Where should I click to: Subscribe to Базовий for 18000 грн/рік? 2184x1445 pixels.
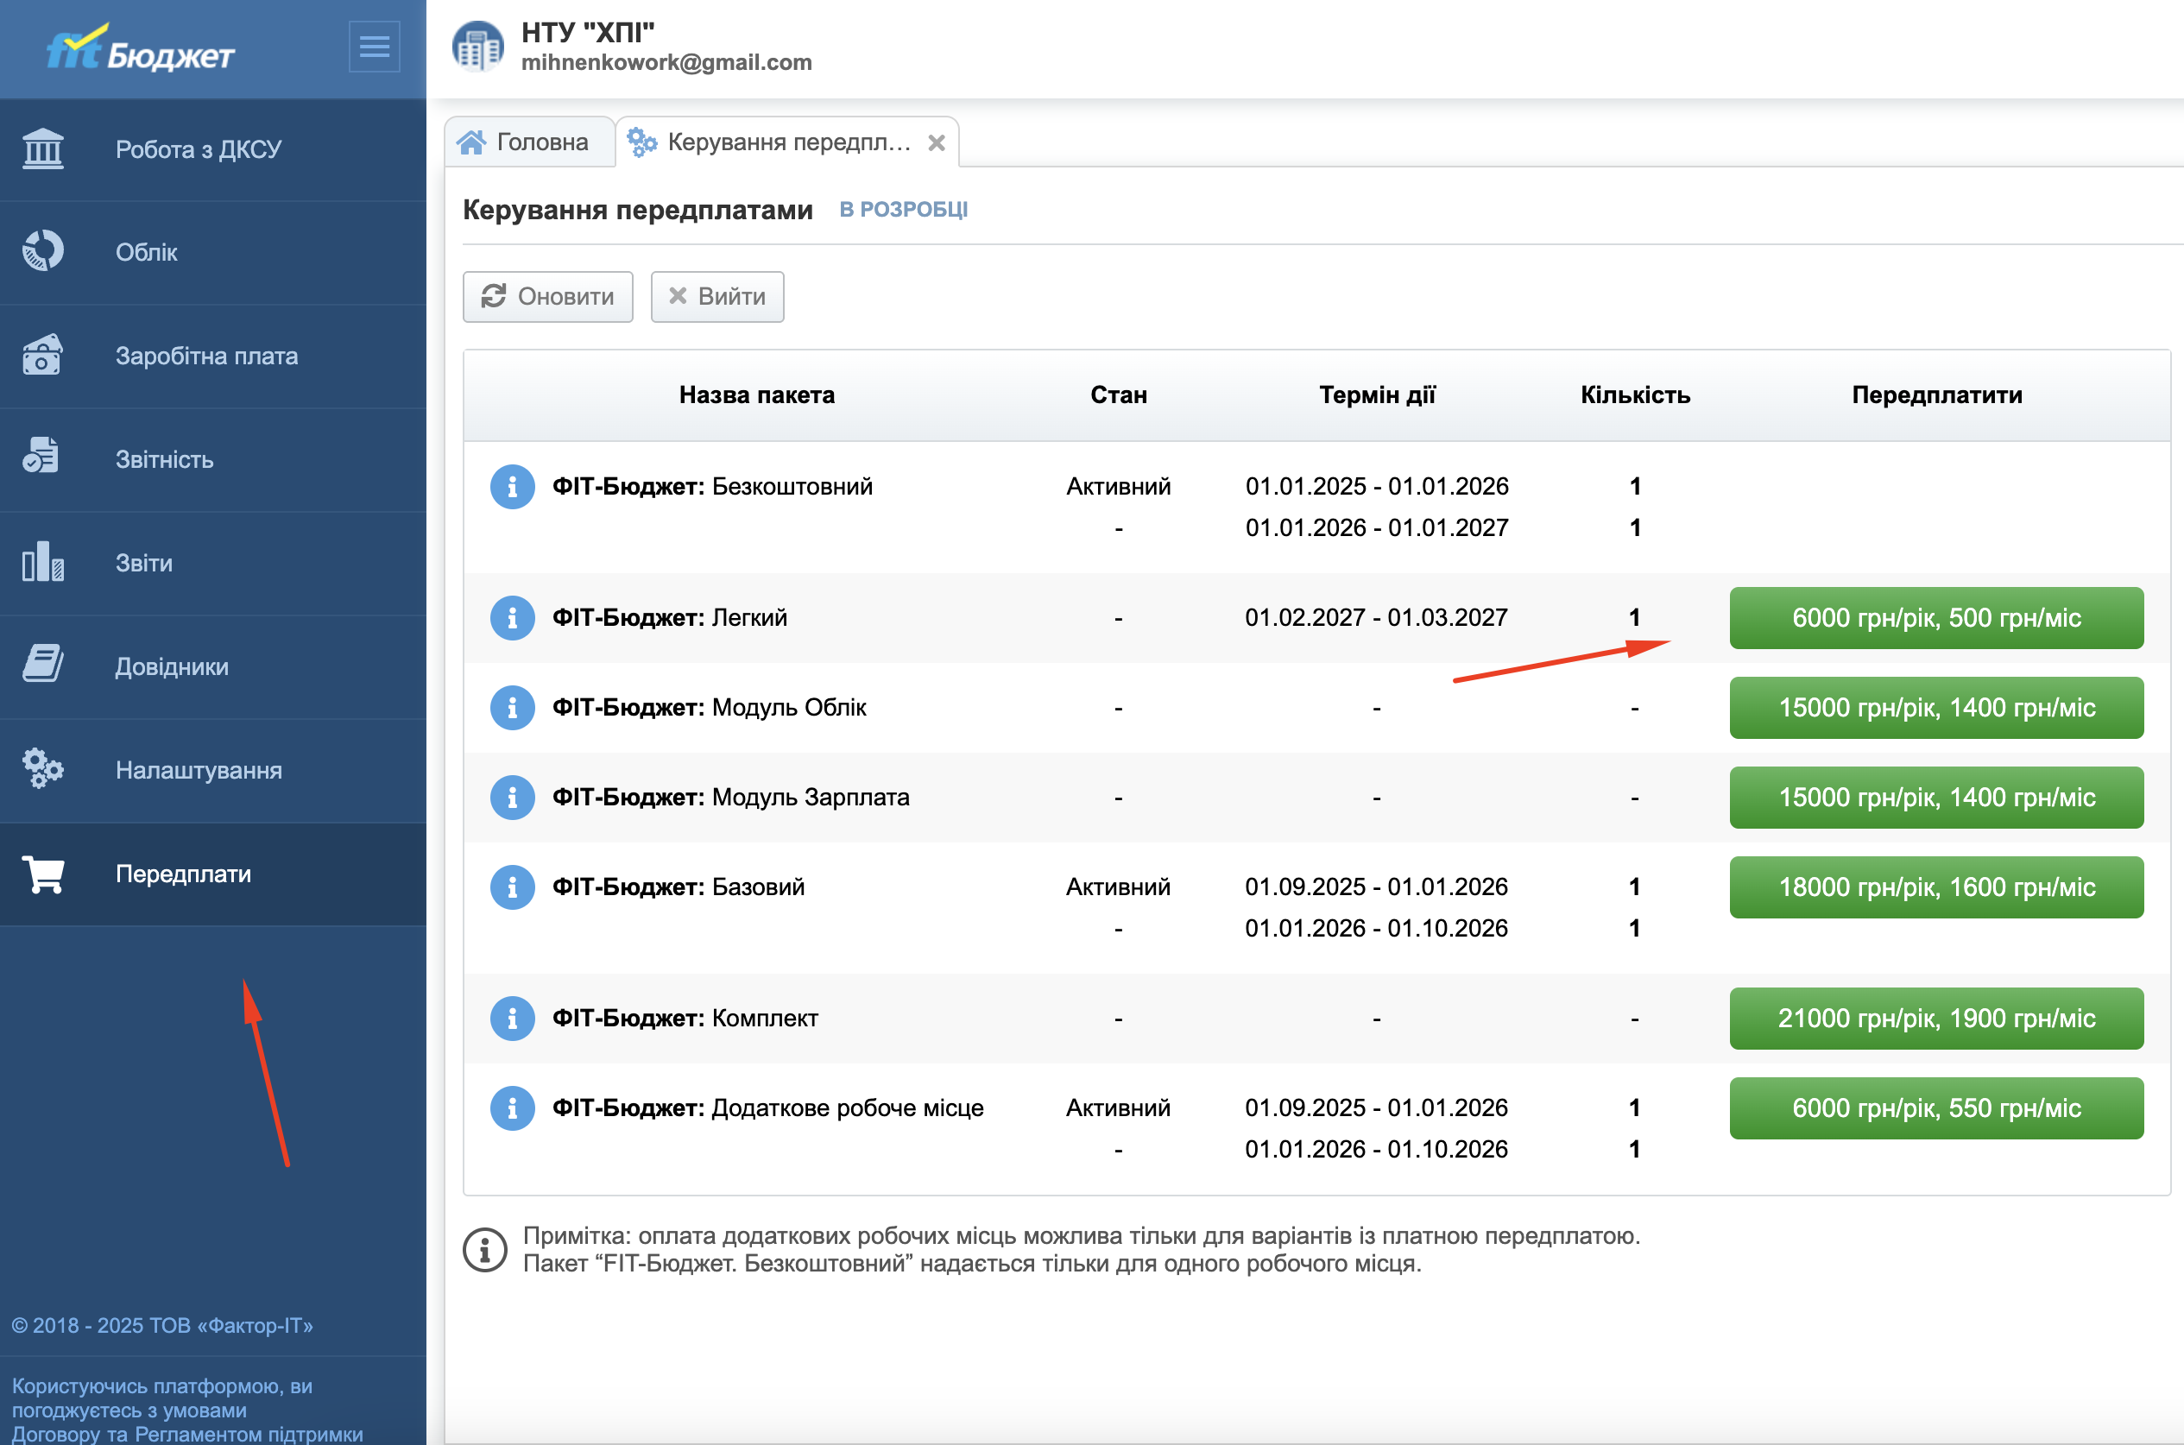1936,887
